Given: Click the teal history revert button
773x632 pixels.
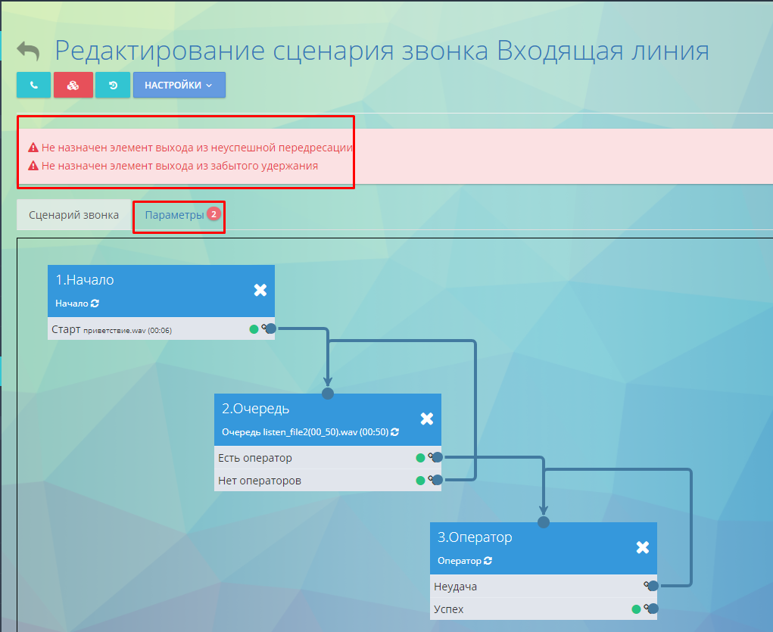Looking at the screenshot, I should [x=113, y=86].
